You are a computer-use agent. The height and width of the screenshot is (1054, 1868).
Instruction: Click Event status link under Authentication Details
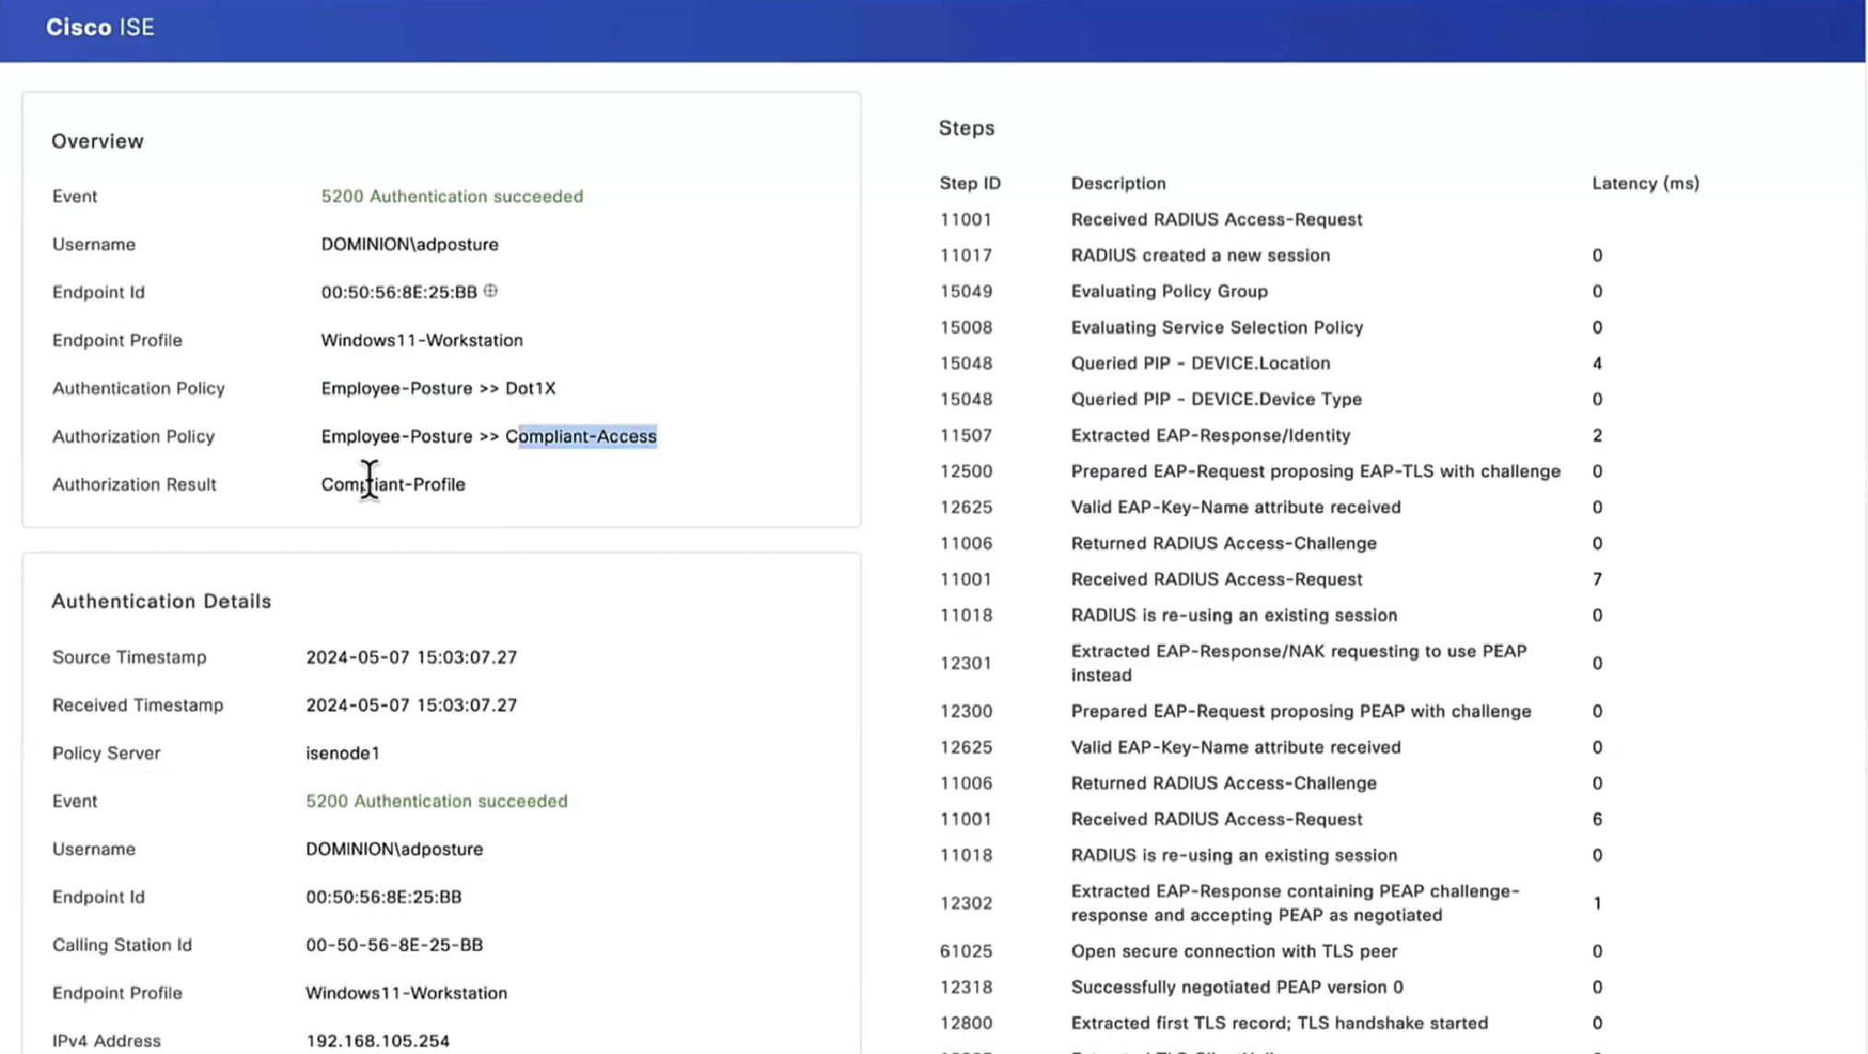click(x=436, y=801)
